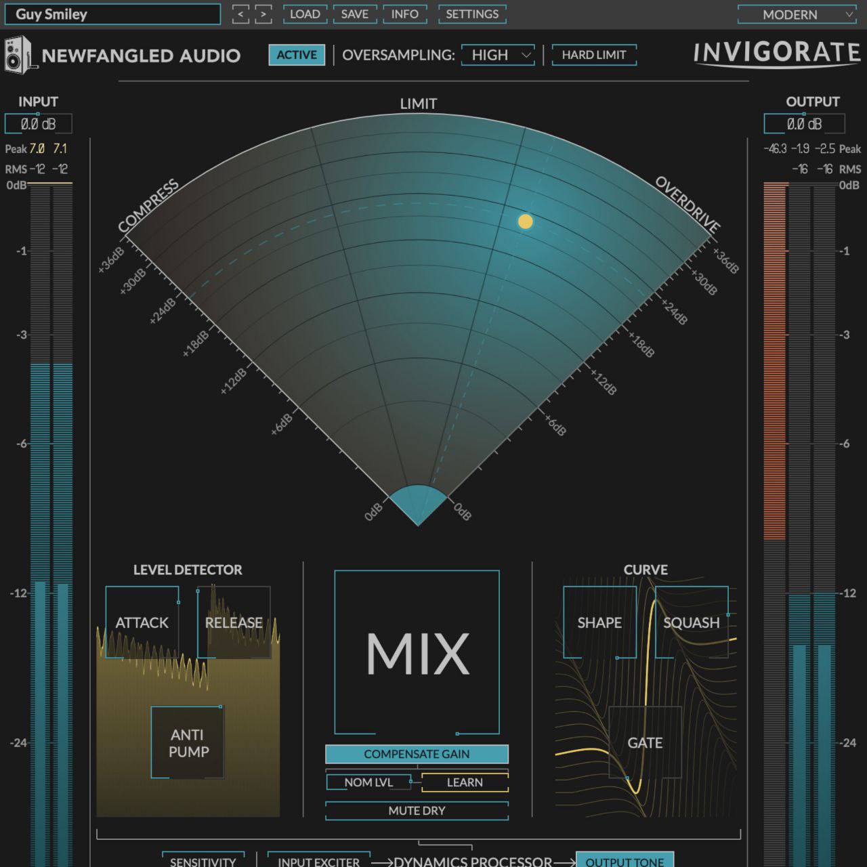867x867 pixels.
Task: Click the Invigorate logo
Action: [777, 54]
